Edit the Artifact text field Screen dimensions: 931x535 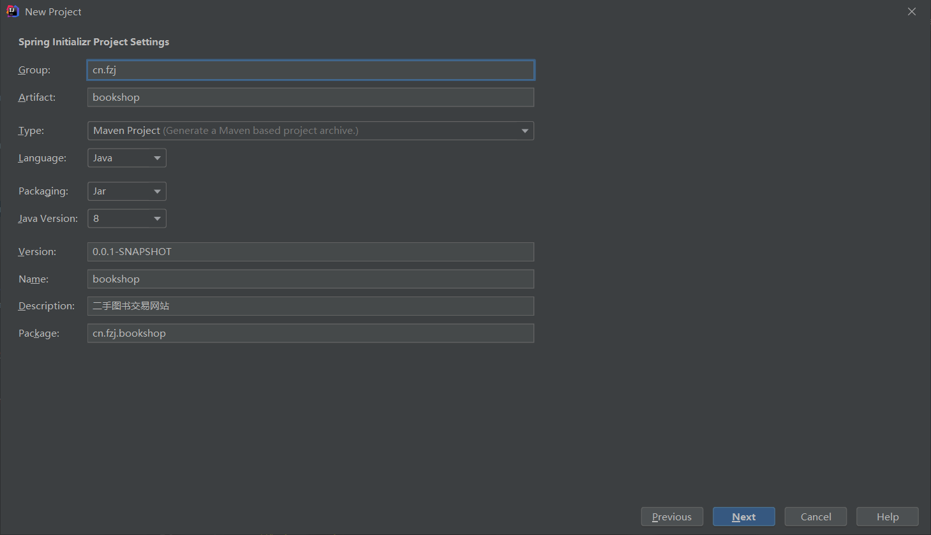311,98
